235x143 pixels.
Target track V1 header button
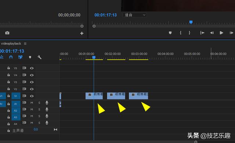(x=16, y=96)
